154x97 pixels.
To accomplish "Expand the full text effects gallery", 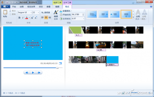I will pyautogui.click(x=133, y=17).
